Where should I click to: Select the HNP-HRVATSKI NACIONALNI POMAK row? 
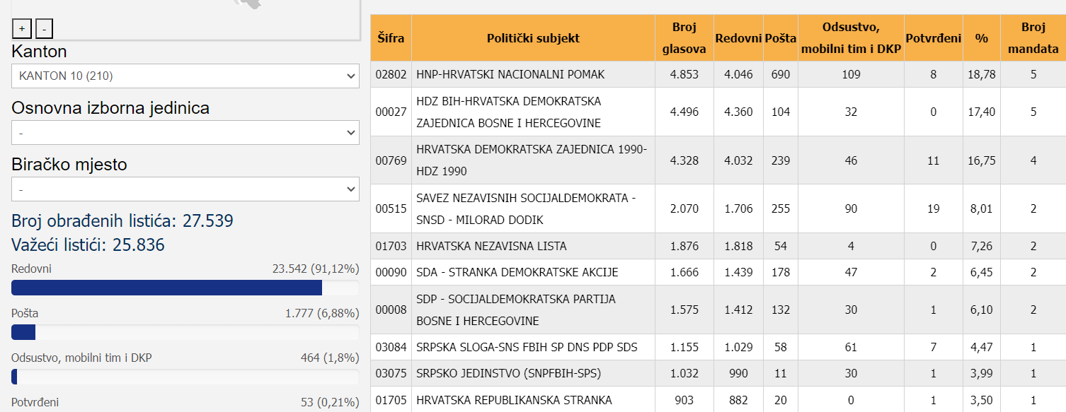pos(718,74)
